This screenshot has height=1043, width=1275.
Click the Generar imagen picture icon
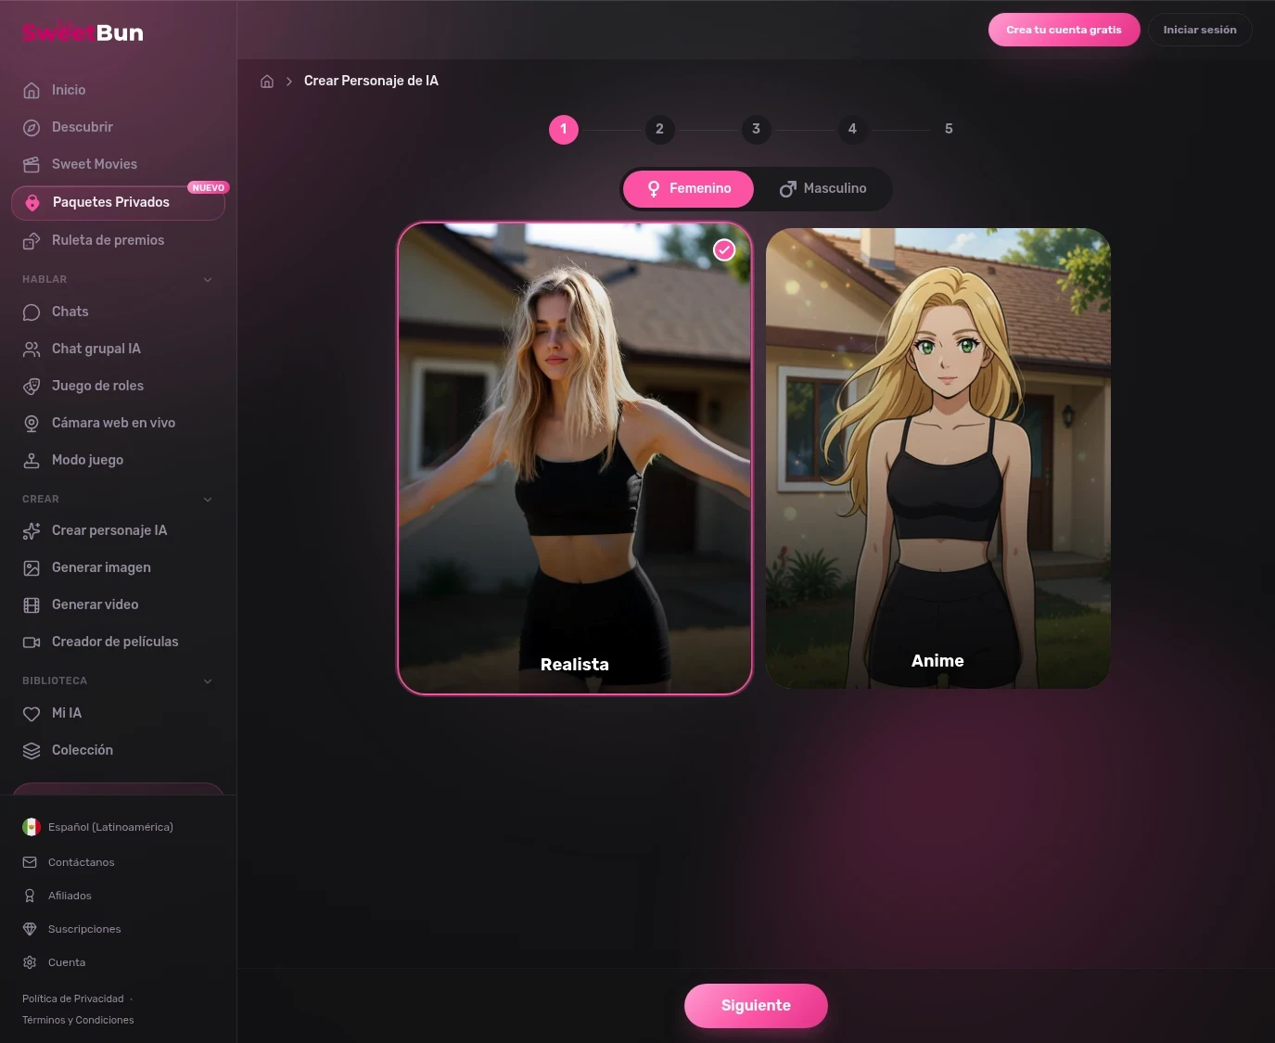point(32,567)
